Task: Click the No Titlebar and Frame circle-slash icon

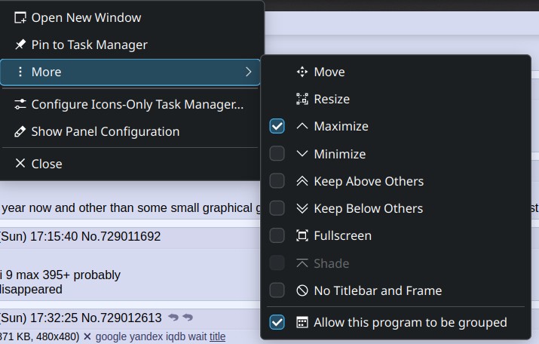Action: pyautogui.click(x=302, y=290)
